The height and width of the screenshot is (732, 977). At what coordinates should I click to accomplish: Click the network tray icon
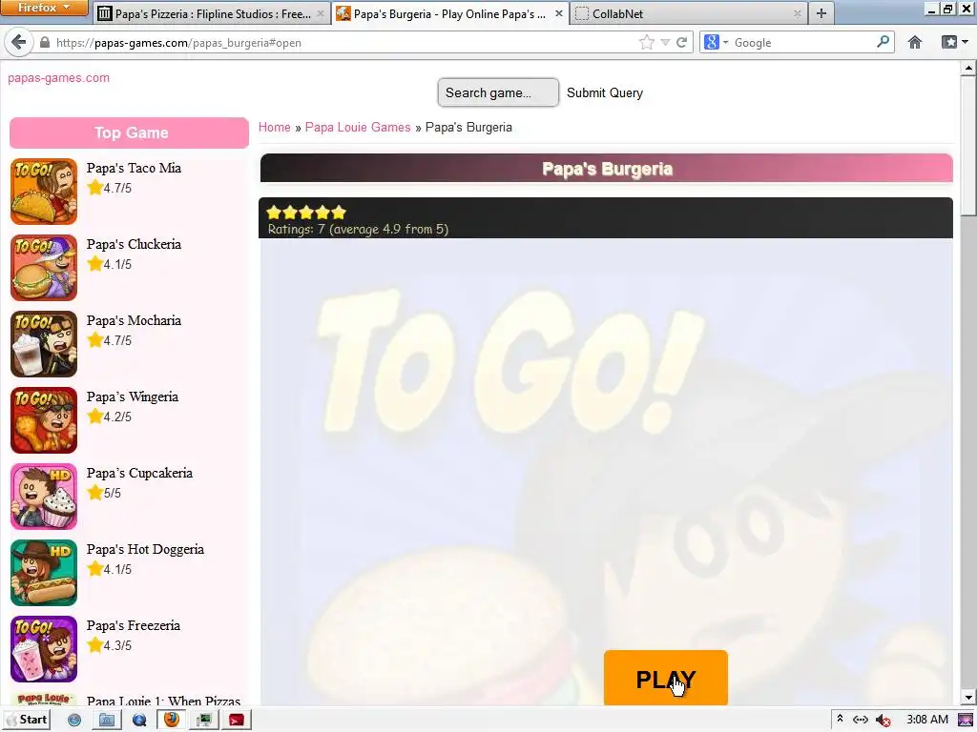(861, 720)
